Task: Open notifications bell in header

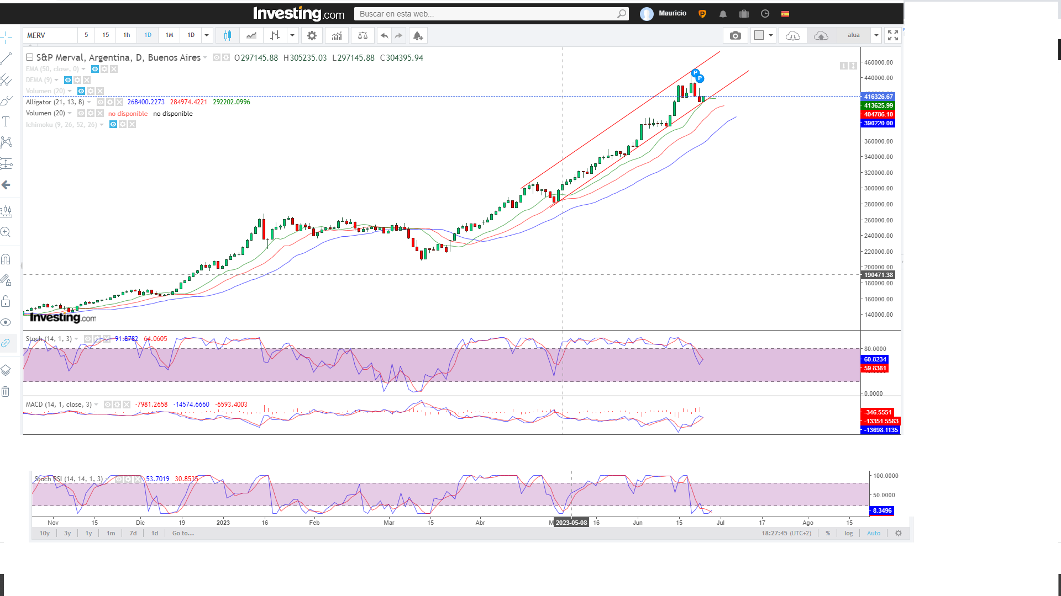Action: click(x=723, y=14)
